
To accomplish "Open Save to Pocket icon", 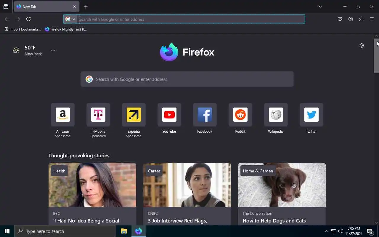I will pos(340,19).
